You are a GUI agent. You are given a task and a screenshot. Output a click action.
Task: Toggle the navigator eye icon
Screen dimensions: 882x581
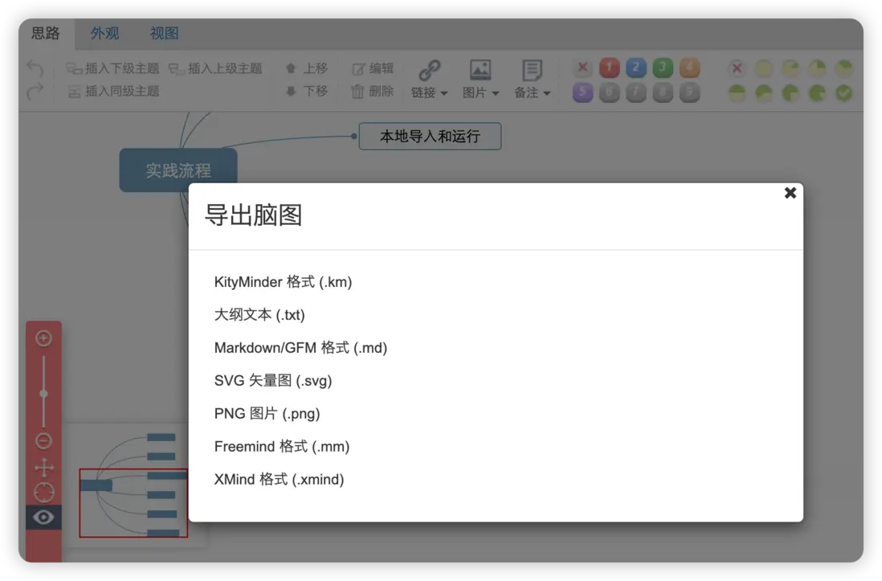click(x=44, y=518)
